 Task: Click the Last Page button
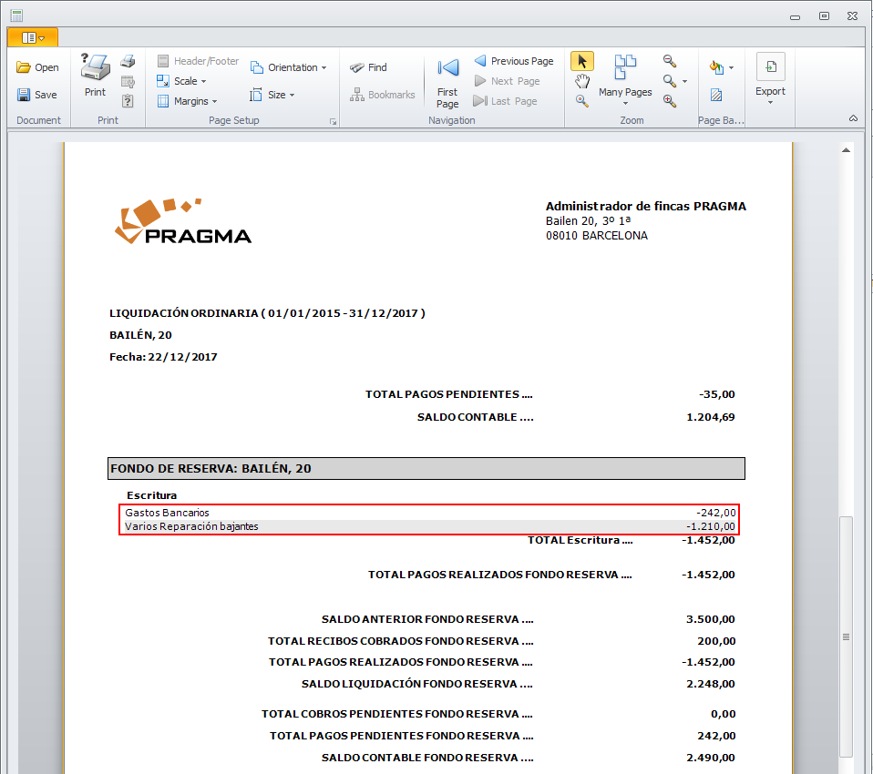tap(505, 101)
